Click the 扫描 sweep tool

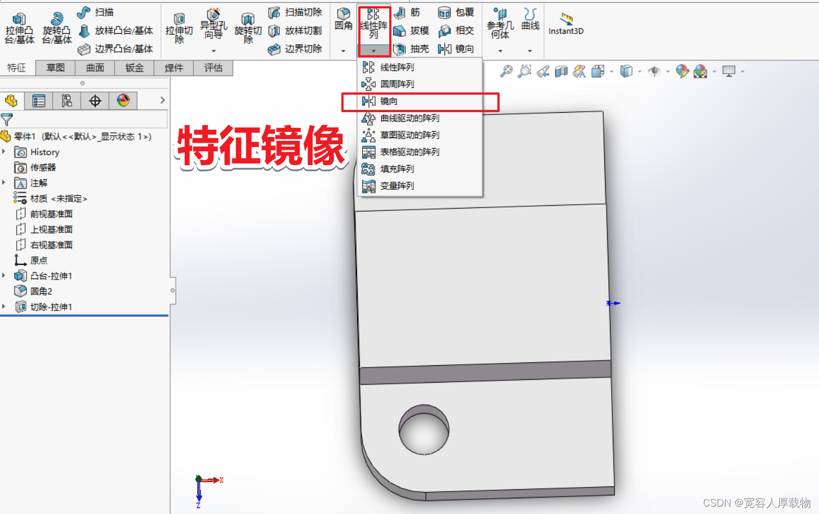[95, 12]
